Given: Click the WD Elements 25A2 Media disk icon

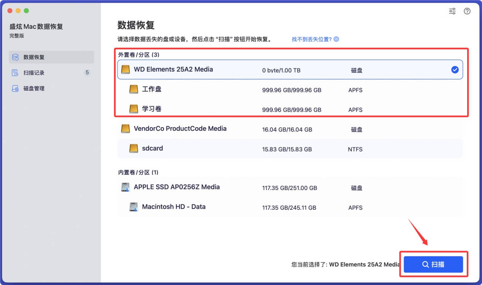Looking at the screenshot, I should (125, 69).
